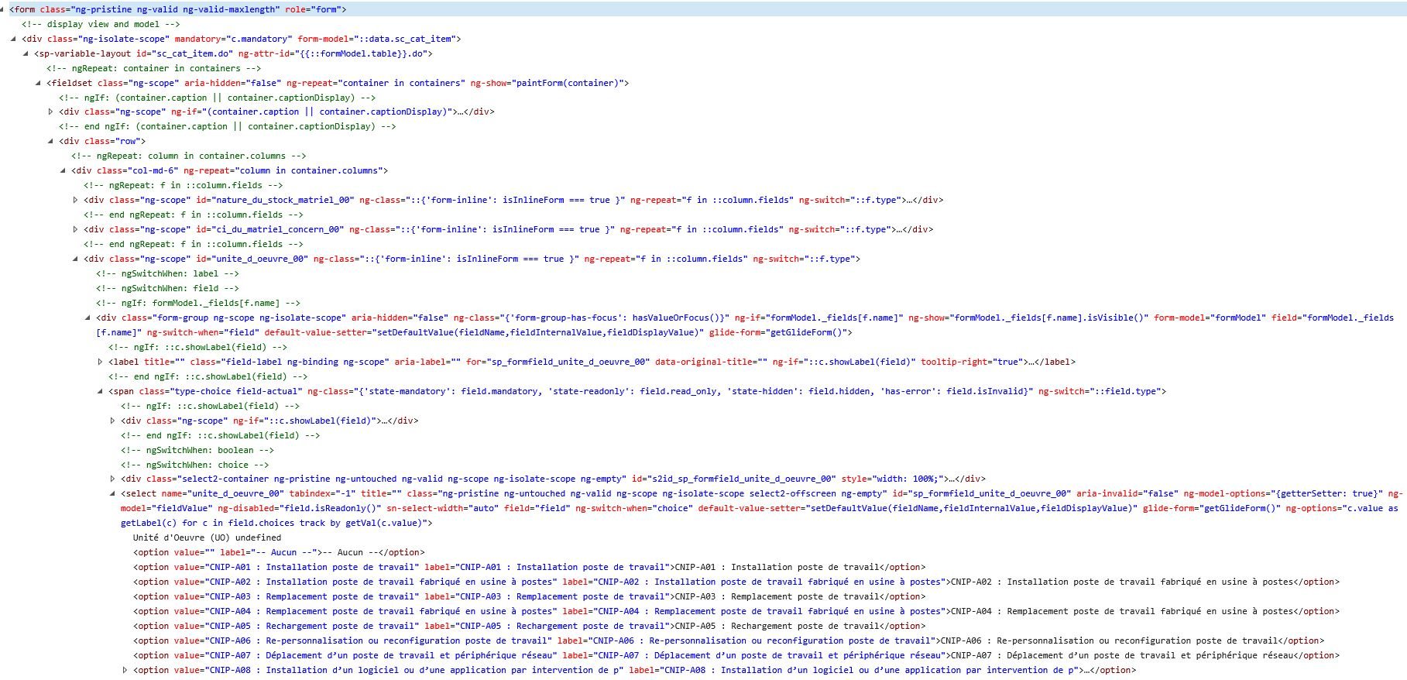Select the "ngRepeat: column in container.columns" comment
Viewport: 1407px width, 680px height.
(x=189, y=156)
